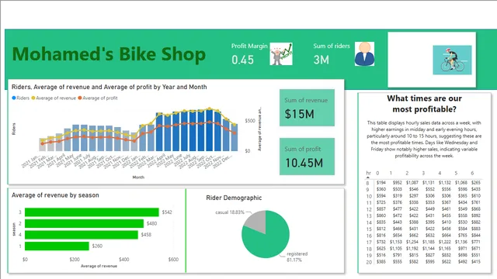Screen dimensions: 497x279
Task: Click cell $360 in hour 9 row
Action: [381, 189]
